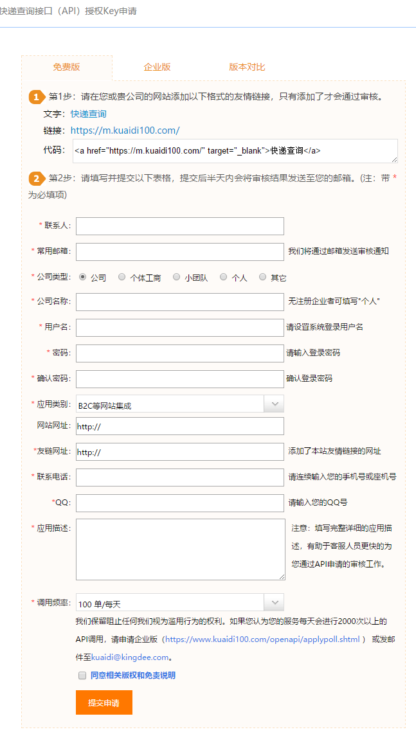Click the 我们将通过邮箱发送审核通知 hint text

(x=338, y=251)
